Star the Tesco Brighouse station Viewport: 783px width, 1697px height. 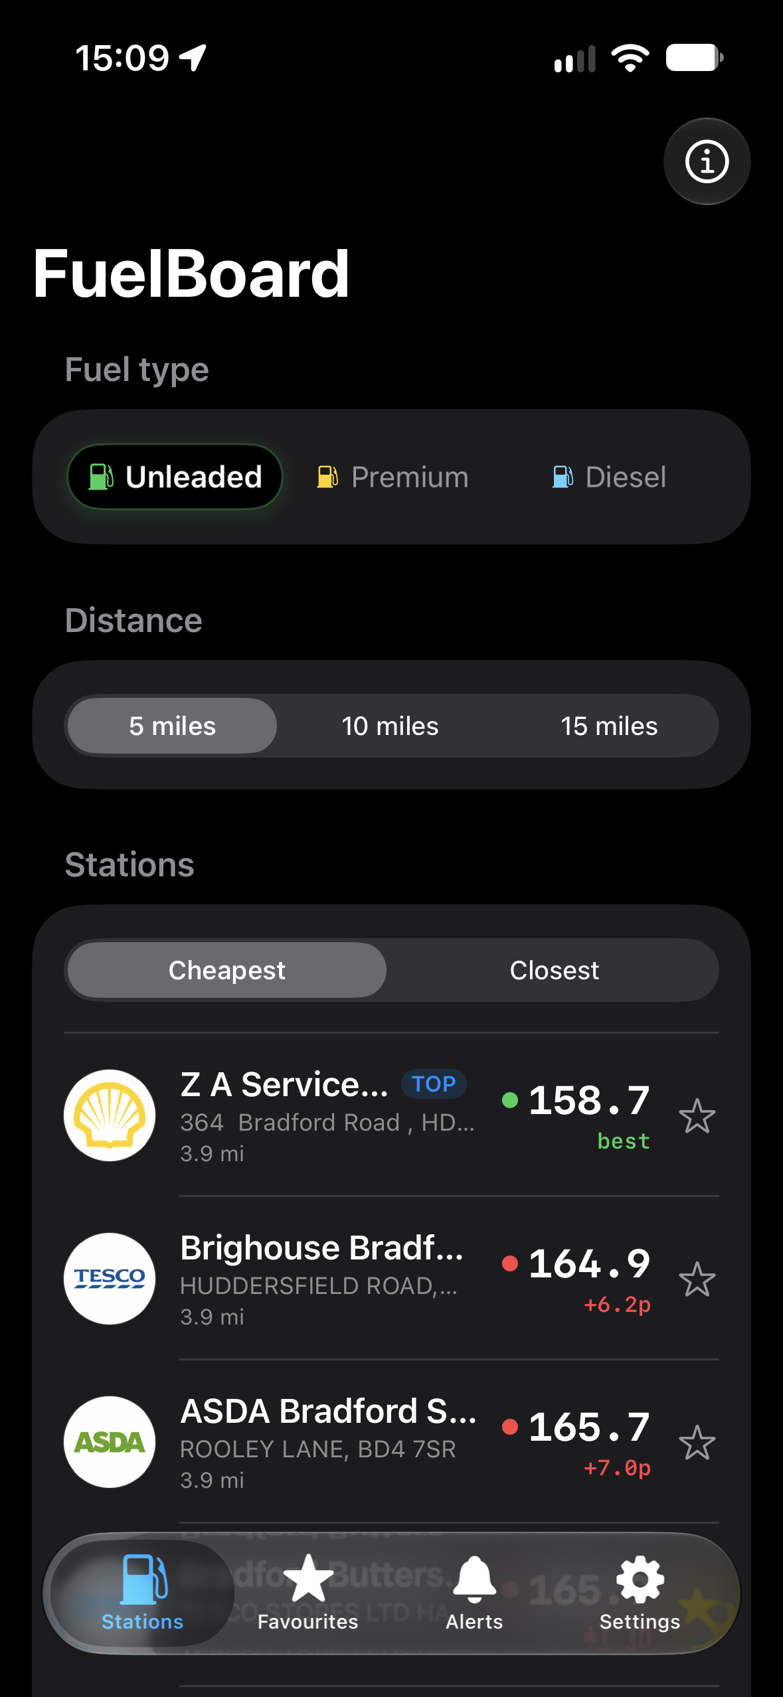click(x=697, y=1279)
